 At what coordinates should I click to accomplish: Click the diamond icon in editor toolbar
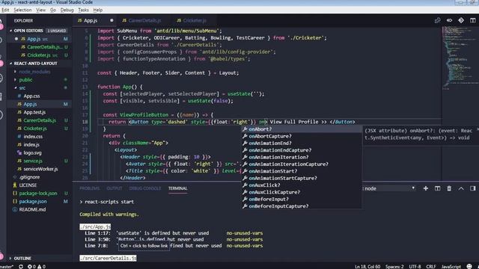[x=461, y=20]
